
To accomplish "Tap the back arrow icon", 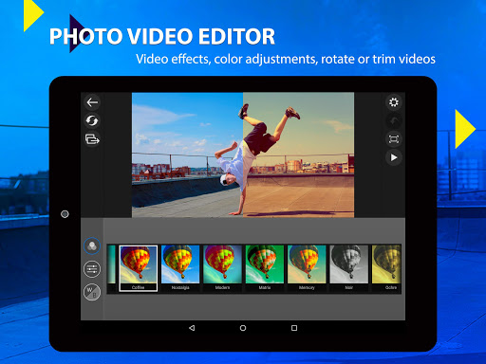I will pyautogui.click(x=92, y=102).
